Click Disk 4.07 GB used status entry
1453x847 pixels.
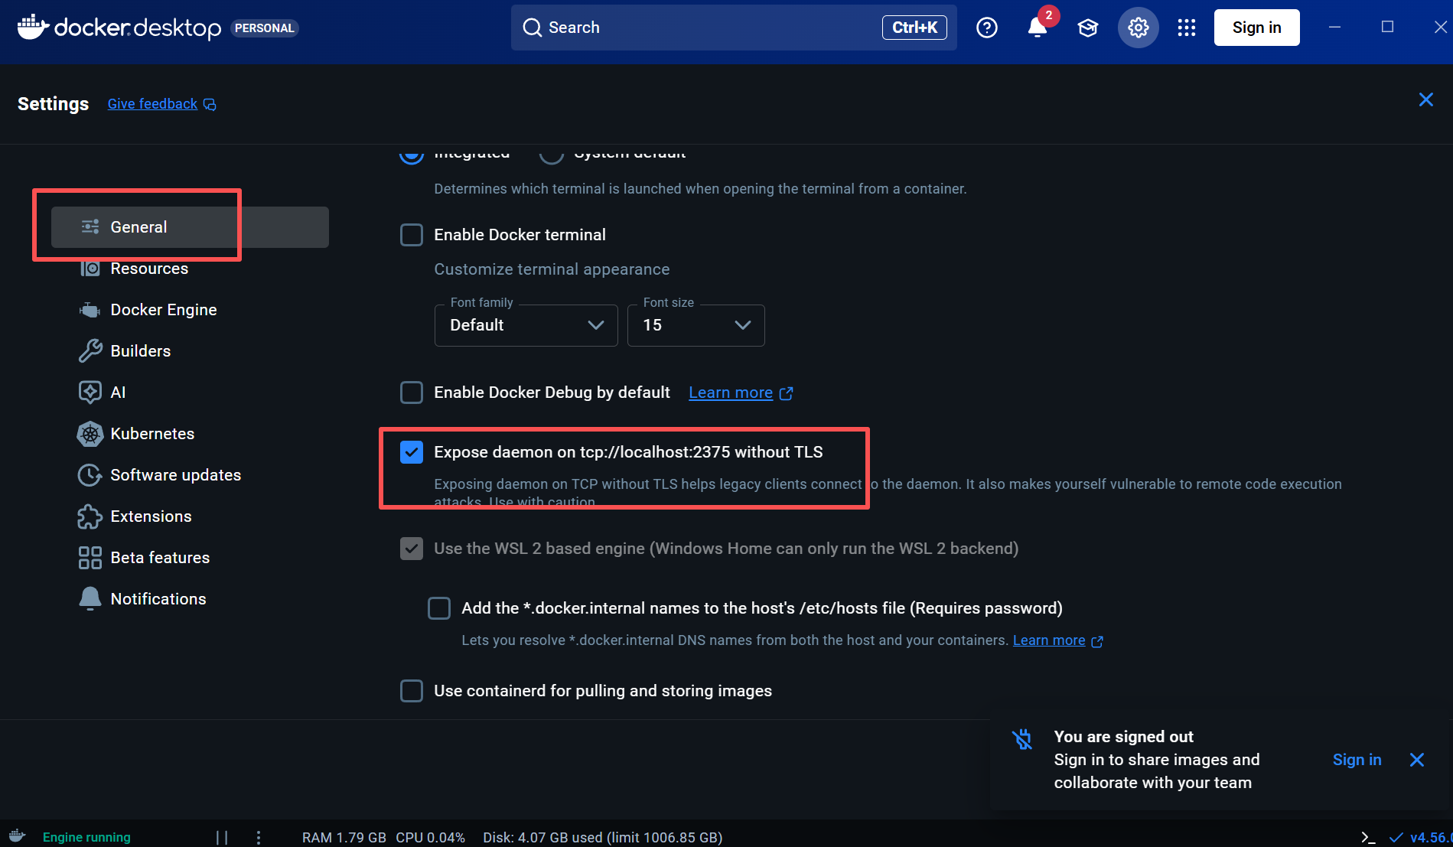pyautogui.click(x=603, y=837)
